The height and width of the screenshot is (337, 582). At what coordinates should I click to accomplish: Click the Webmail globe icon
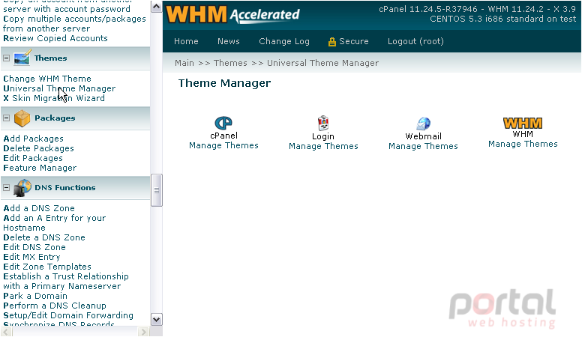coord(423,124)
